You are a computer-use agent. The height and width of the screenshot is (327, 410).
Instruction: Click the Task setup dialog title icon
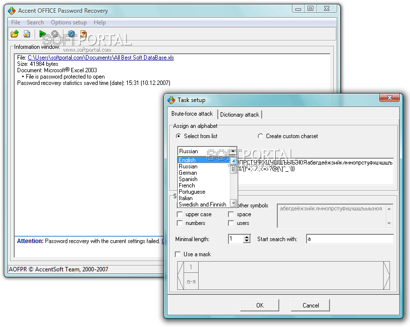(x=171, y=100)
